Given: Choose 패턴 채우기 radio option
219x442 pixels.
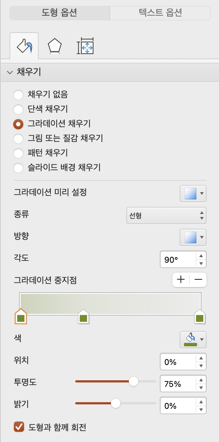Looking at the screenshot, I should point(18,153).
